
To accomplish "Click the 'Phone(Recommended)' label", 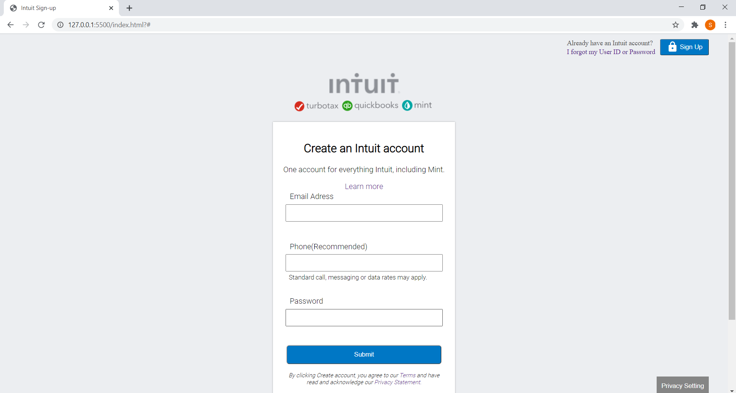I will pos(329,247).
